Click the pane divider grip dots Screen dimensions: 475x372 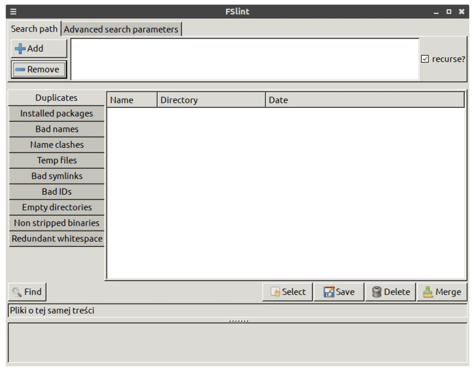(238, 321)
